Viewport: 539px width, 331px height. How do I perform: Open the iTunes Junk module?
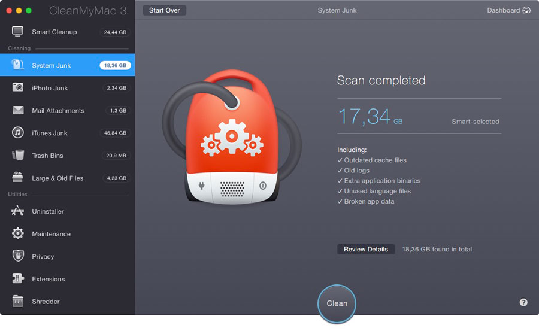pos(67,133)
